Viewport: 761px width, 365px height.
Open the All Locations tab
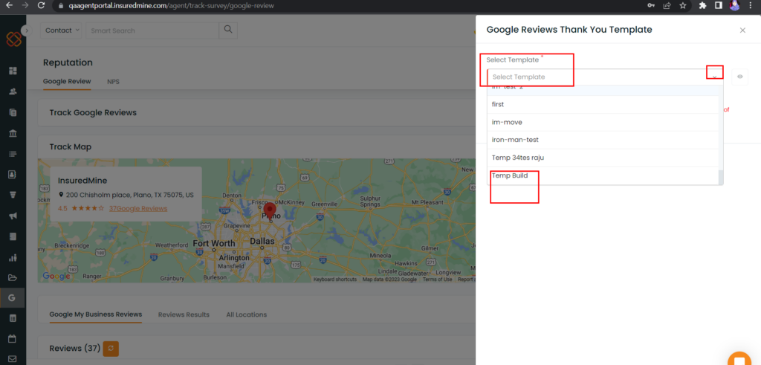pos(247,314)
